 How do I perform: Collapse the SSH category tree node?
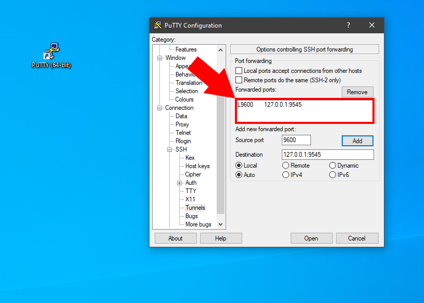point(169,150)
